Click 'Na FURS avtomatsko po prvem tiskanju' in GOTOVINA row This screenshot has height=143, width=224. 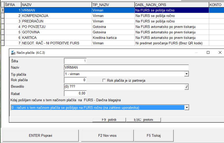[x=172, y=32]
